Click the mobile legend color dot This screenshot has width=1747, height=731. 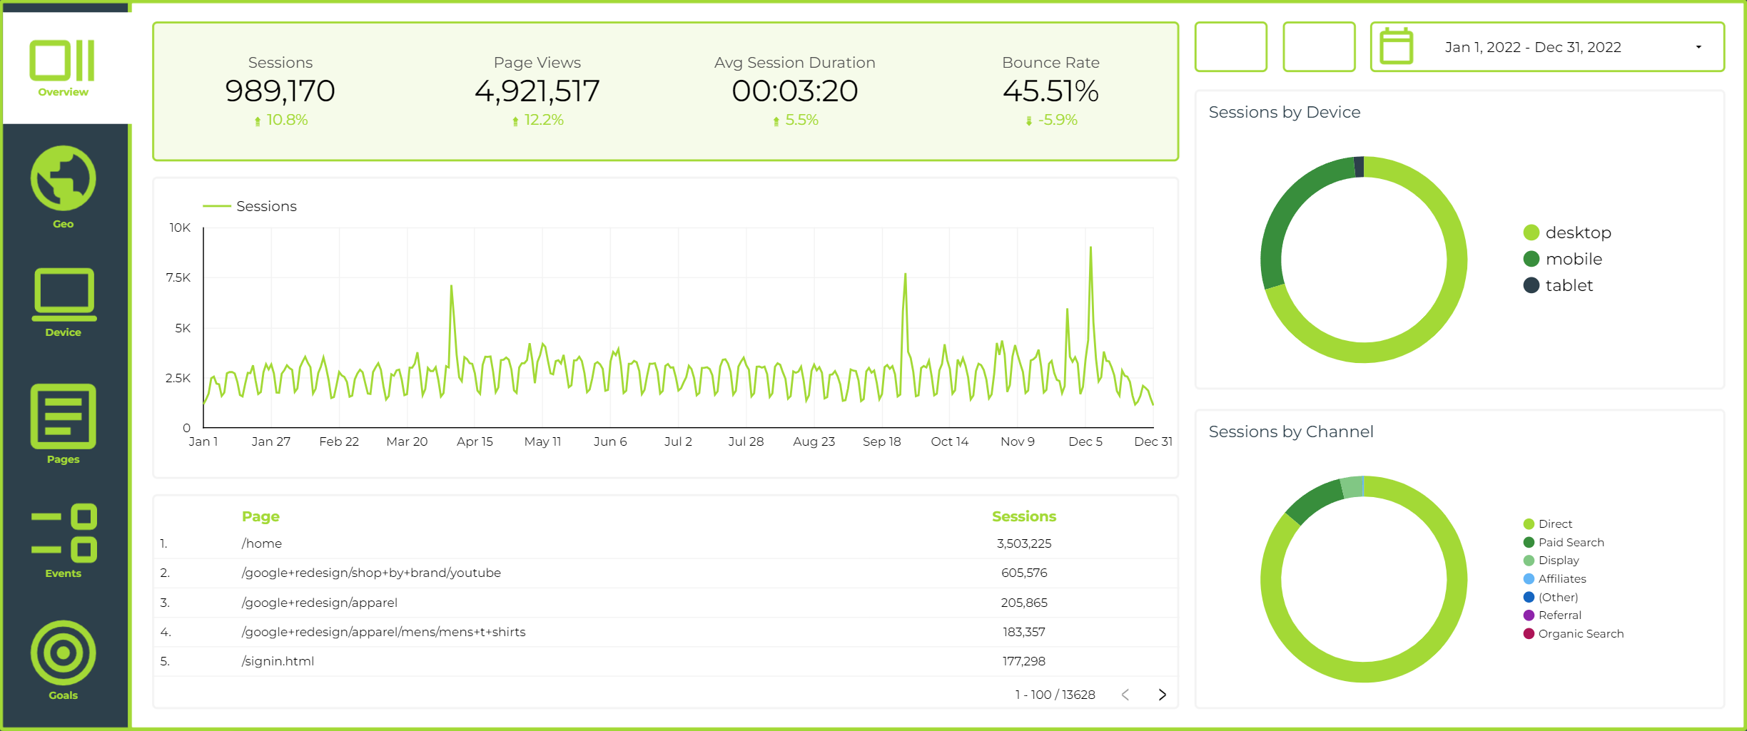tap(1531, 259)
